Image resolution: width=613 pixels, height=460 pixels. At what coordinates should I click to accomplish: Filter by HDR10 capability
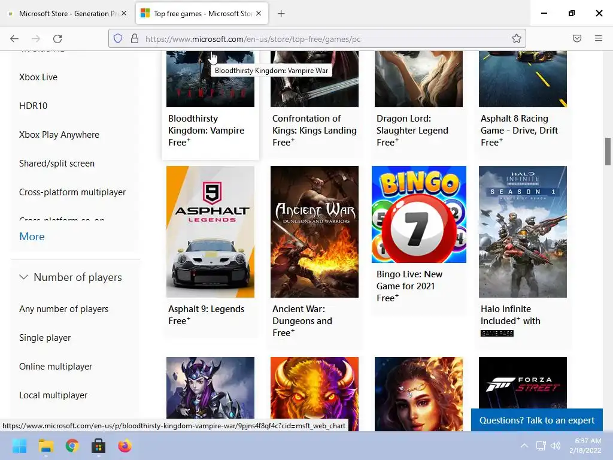34,105
